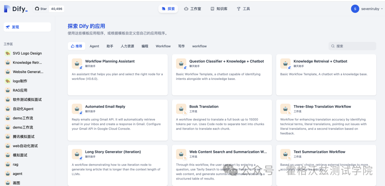Open 画图 in the sidebar
The image size is (385, 186).
[x=27, y=183]
